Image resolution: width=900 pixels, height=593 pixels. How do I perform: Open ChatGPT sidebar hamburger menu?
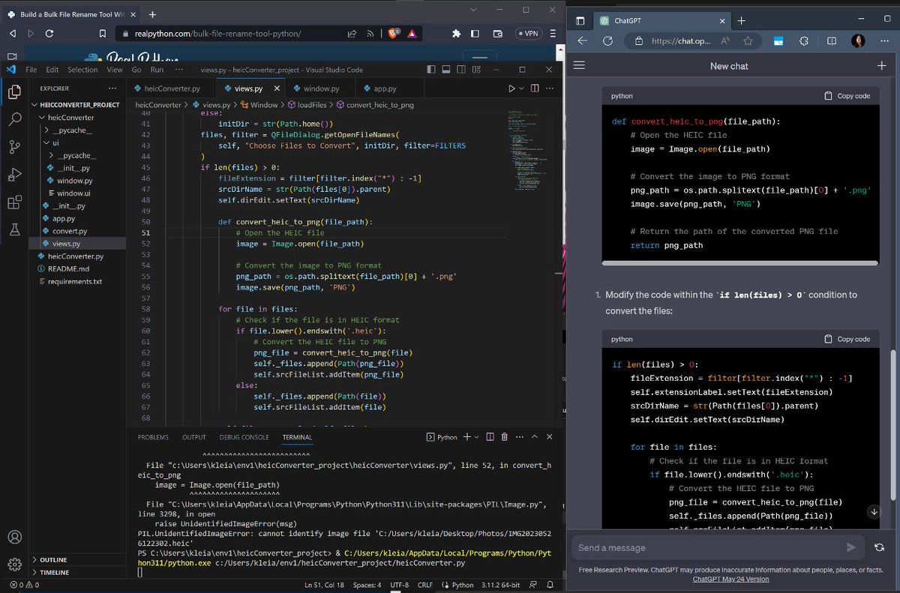point(579,66)
